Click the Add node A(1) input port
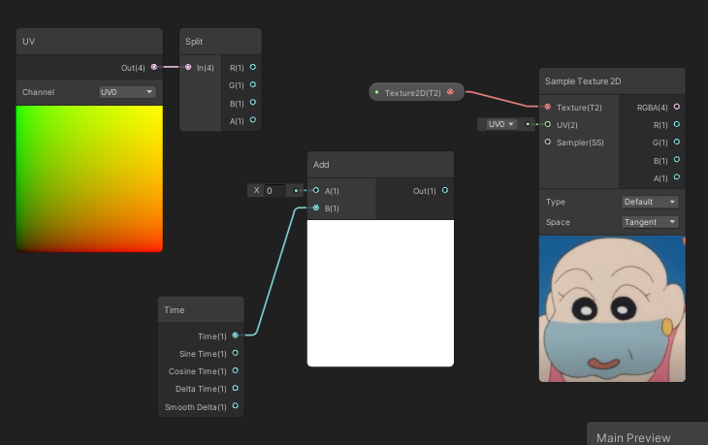This screenshot has height=445, width=708. (315, 190)
